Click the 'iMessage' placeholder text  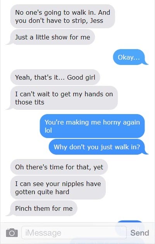point(43,233)
